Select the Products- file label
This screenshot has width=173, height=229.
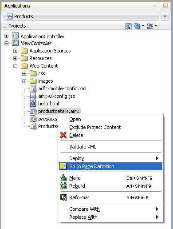pos(48,126)
